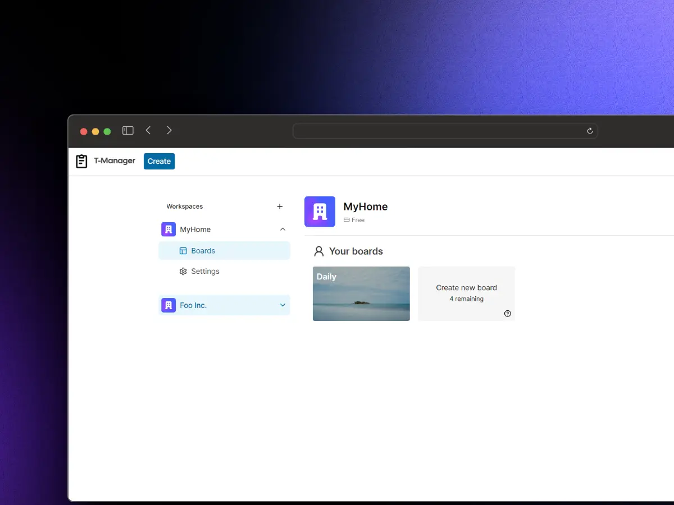674x505 pixels.
Task: Reload the page via the refresh icon
Action: click(589, 131)
